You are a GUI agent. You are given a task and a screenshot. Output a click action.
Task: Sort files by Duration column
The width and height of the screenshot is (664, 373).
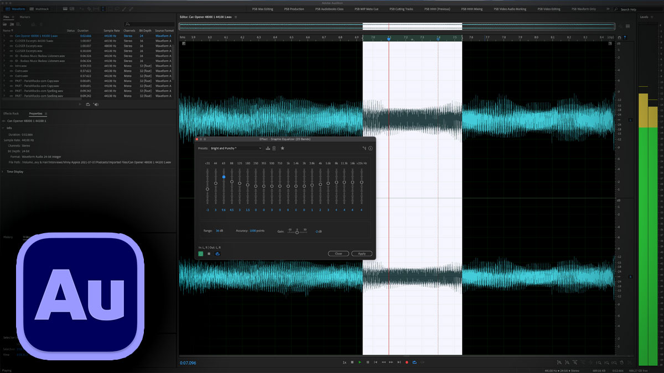tap(82, 30)
